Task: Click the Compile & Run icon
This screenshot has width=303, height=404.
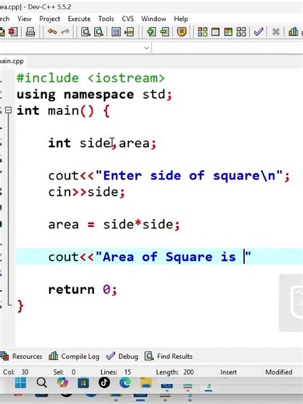Action: 228,32
